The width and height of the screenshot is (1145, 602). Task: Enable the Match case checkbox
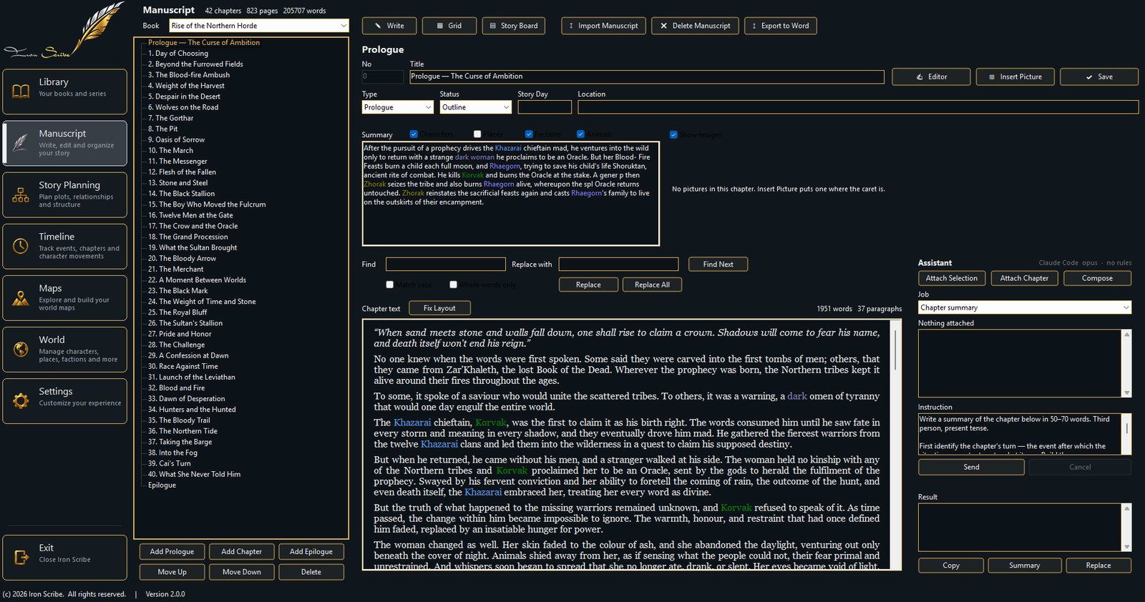click(x=390, y=285)
